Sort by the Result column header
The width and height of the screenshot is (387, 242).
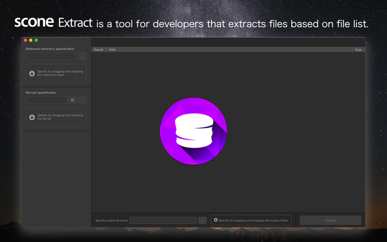(x=99, y=50)
